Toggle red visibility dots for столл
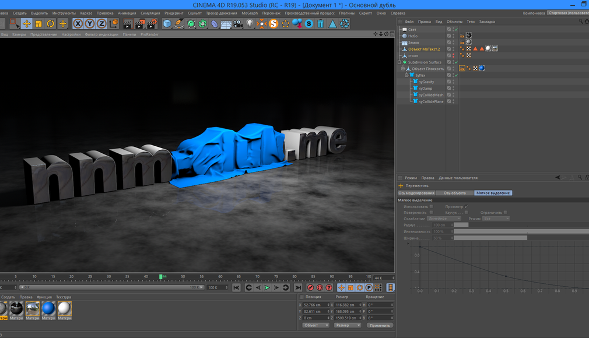Screen dimensions: 589x338 pos(453,55)
